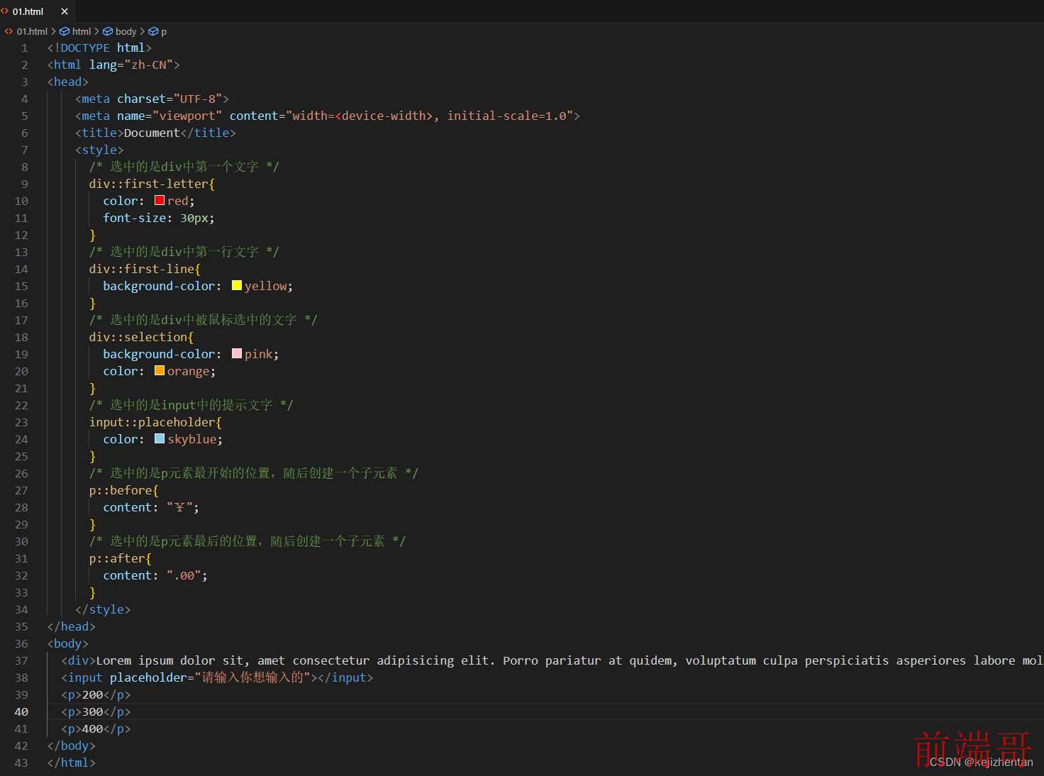Click the title text Document
Viewport: 1044px width, 776px height.
(x=152, y=133)
